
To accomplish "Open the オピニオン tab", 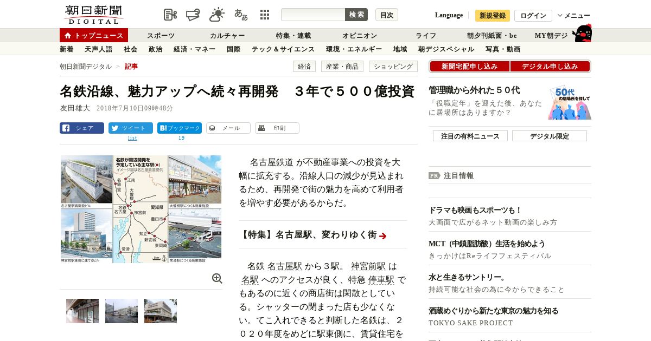I will 360,36.
